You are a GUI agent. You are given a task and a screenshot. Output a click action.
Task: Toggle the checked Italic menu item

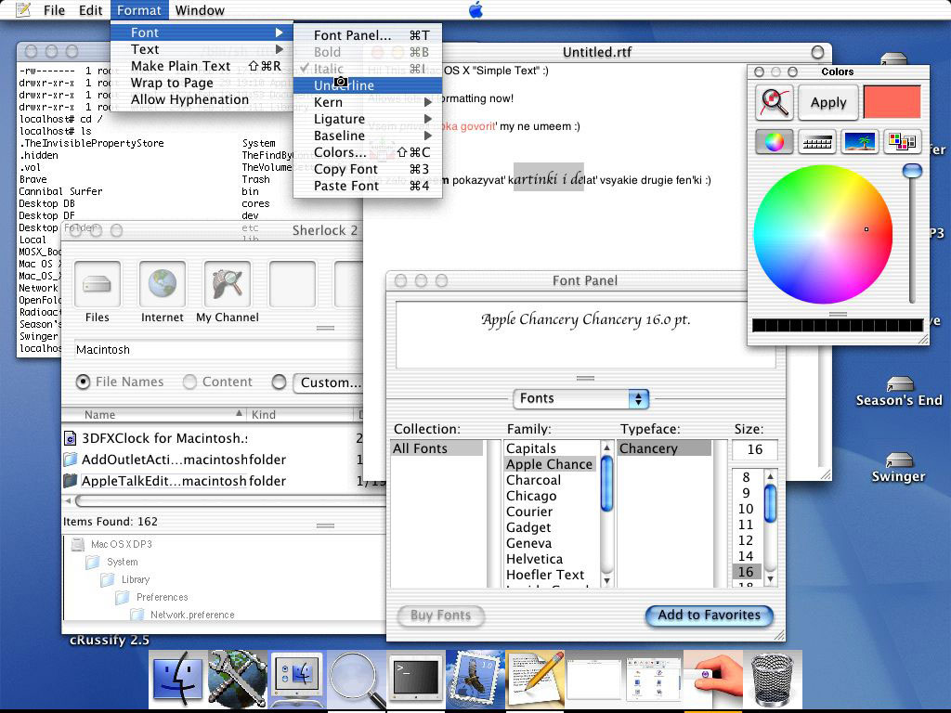click(368, 69)
